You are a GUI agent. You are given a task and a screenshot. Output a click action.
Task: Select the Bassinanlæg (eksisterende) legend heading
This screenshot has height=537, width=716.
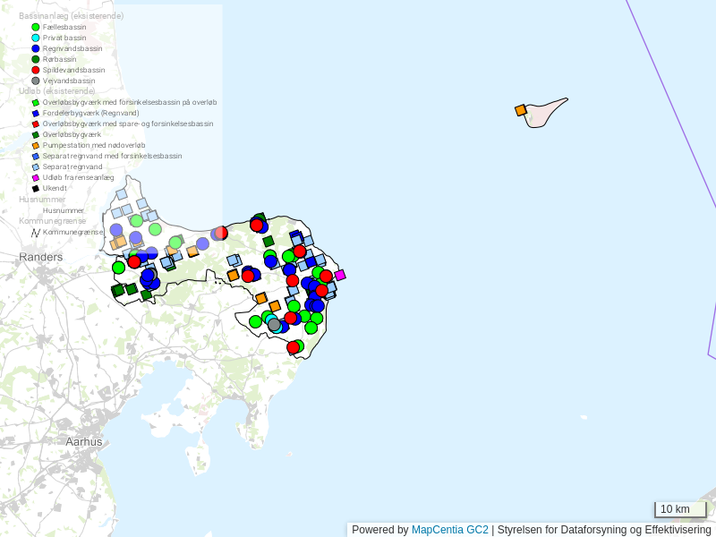coord(71,16)
